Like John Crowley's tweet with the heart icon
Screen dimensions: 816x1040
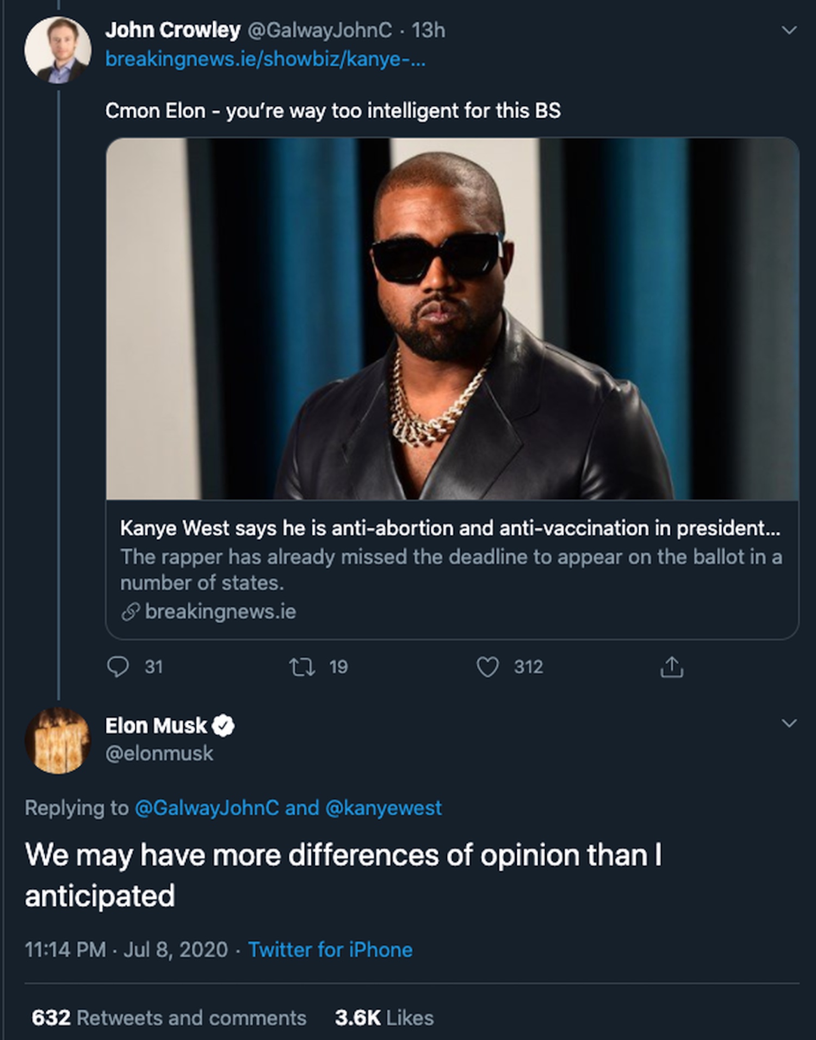(487, 667)
